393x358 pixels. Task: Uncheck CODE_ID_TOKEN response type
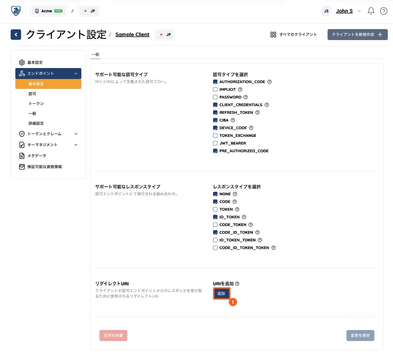click(215, 232)
